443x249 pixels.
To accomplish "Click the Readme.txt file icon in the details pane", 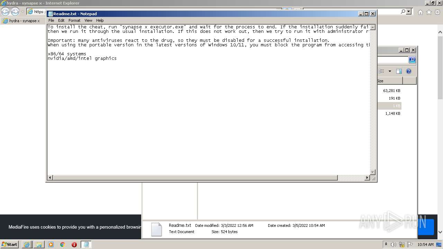I will [156, 229].
